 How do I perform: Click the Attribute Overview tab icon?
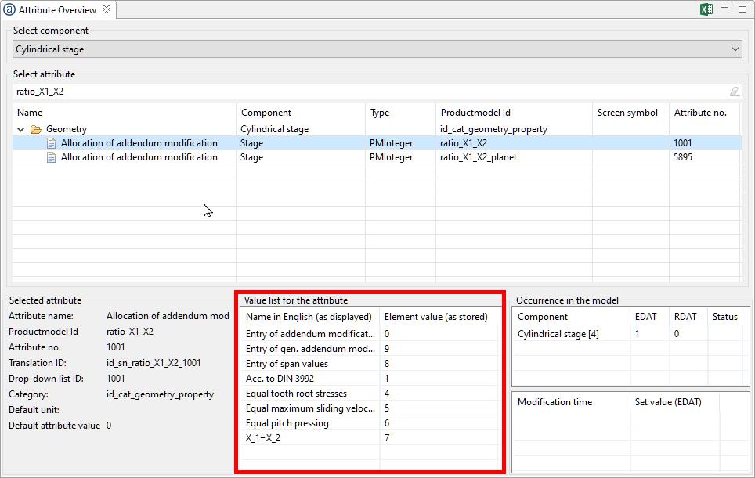pos(10,10)
